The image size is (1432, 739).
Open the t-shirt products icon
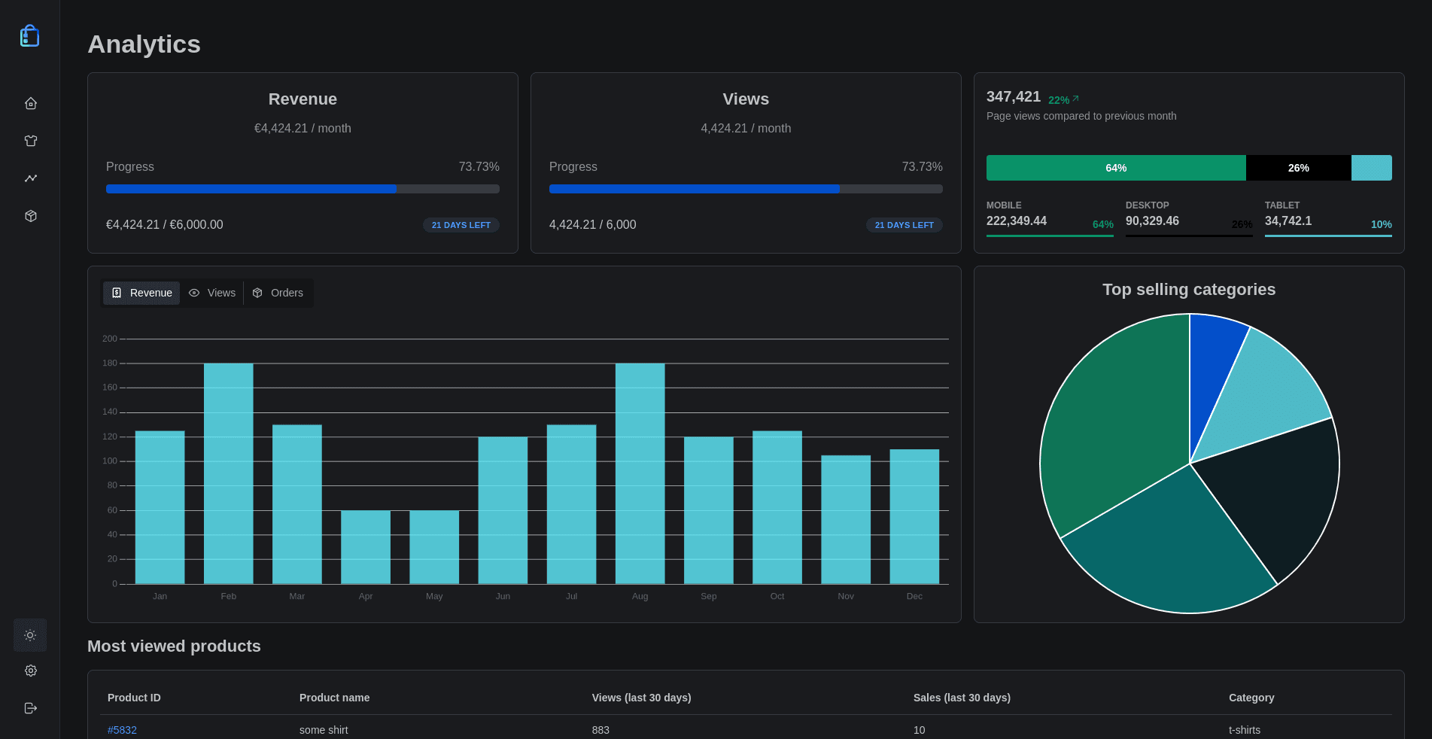pyautogui.click(x=31, y=141)
